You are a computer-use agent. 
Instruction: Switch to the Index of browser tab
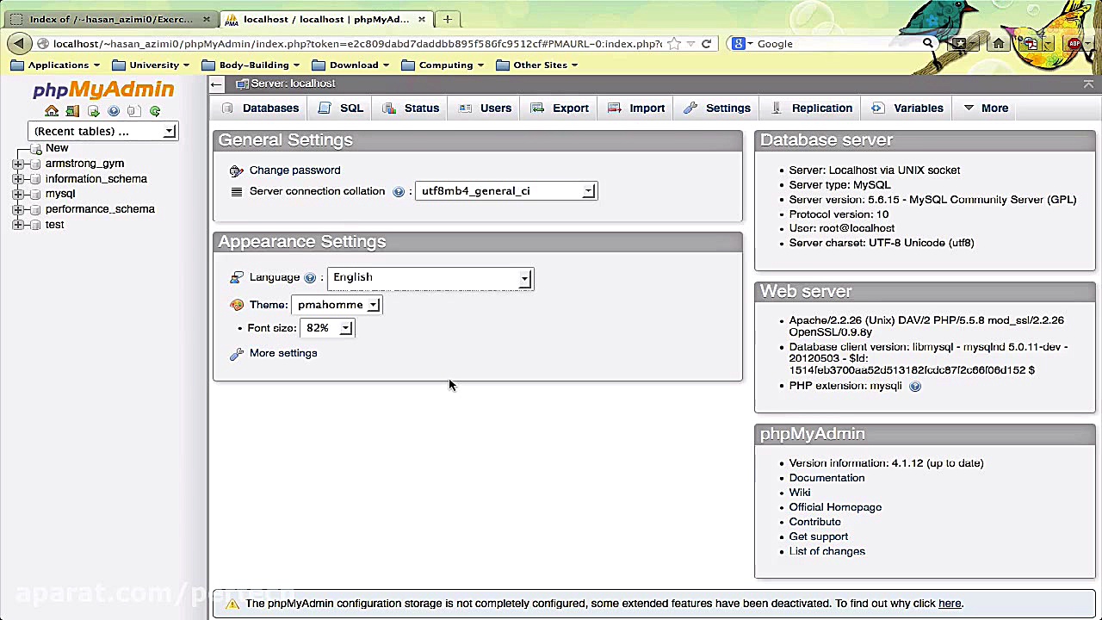click(112, 19)
